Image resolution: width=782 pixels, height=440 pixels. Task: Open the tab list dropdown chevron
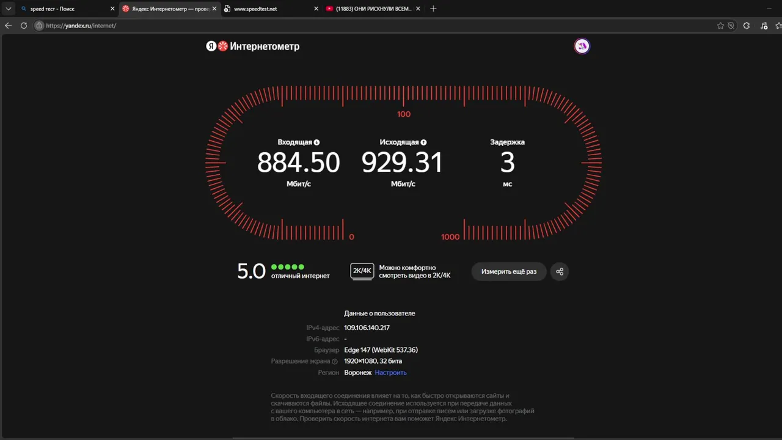(9, 9)
